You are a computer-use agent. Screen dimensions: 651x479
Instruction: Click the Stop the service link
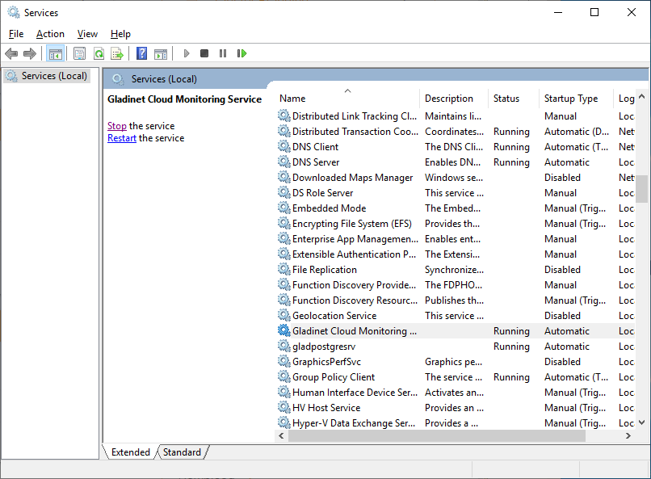pos(116,126)
